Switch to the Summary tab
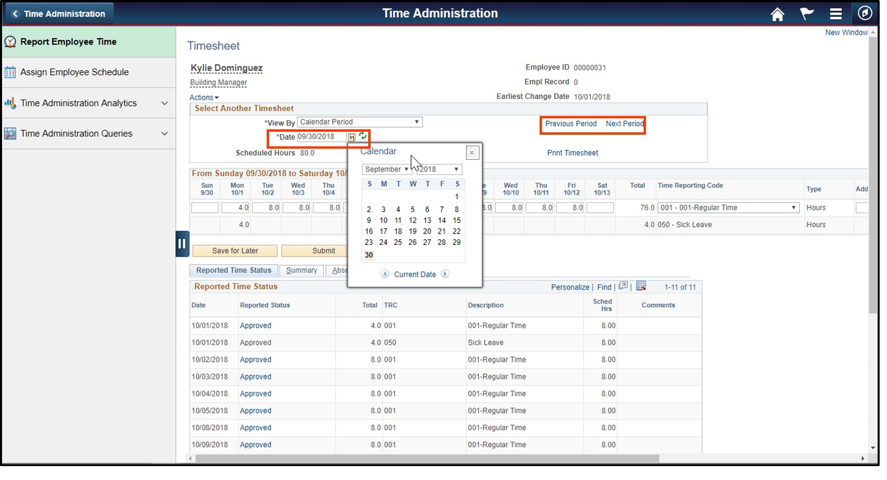Viewport: 887px width, 480px height. [301, 270]
